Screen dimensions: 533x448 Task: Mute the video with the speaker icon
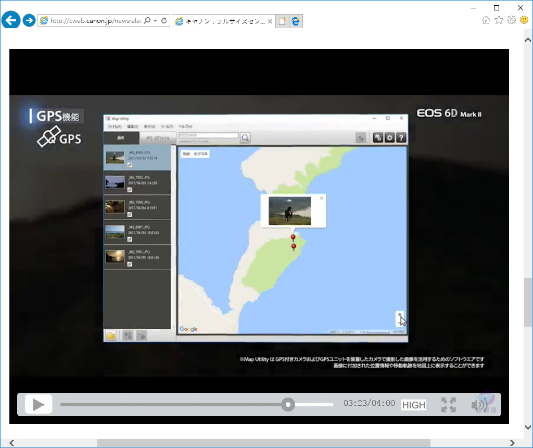[479, 405]
